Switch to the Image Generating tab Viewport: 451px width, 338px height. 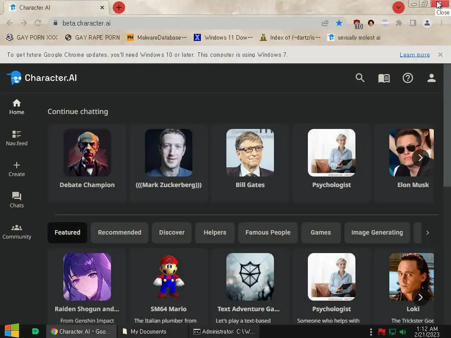click(x=377, y=232)
